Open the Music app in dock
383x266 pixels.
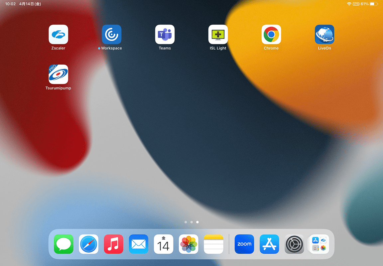(114, 244)
